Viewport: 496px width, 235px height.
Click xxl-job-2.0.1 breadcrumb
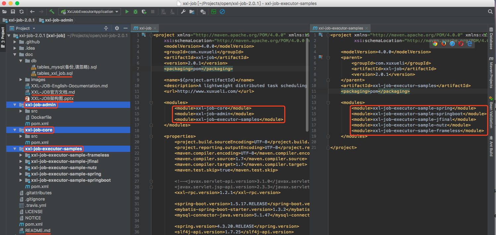pyautogui.click(x=19, y=20)
